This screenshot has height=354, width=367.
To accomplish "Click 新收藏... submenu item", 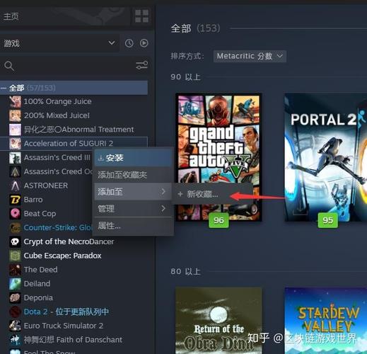I will point(212,194).
